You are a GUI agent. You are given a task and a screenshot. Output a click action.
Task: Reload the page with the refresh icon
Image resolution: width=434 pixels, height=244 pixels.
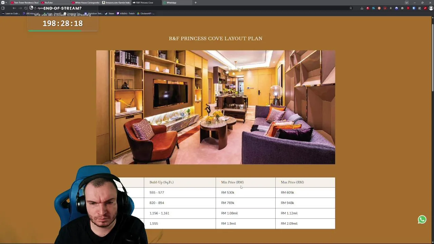[x=26, y=8]
